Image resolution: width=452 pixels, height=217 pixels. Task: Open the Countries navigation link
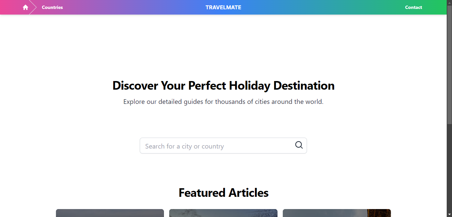click(x=52, y=7)
